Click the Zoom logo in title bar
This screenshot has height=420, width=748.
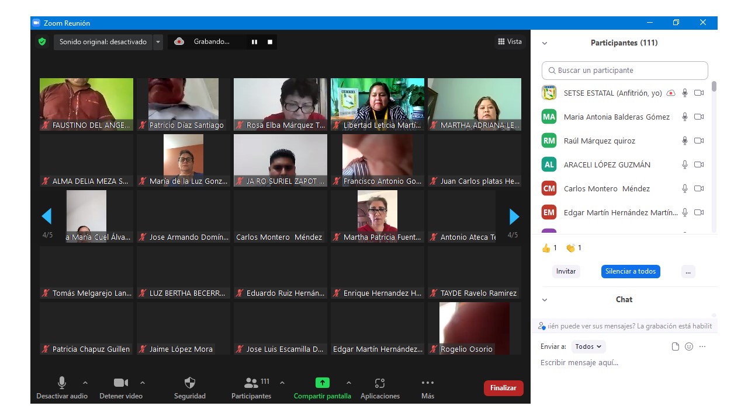point(36,23)
